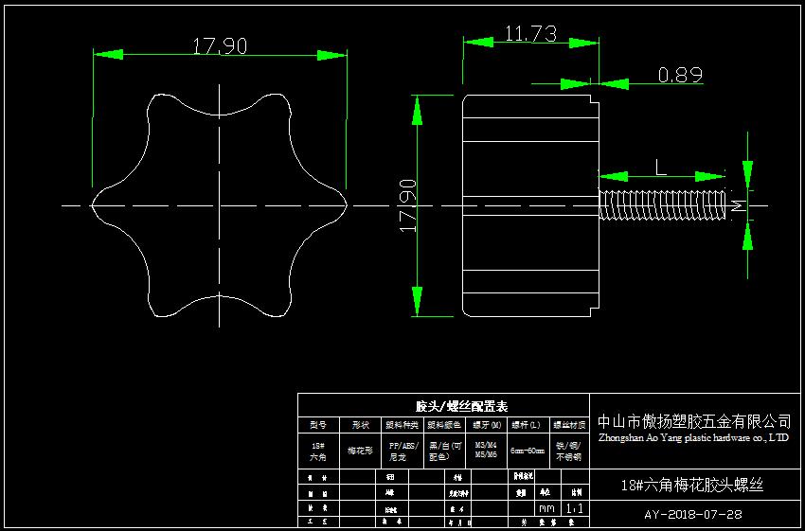The height and width of the screenshot is (531, 805).
Task: Select the AY-2018-07-28 drawing number
Action: click(x=693, y=514)
